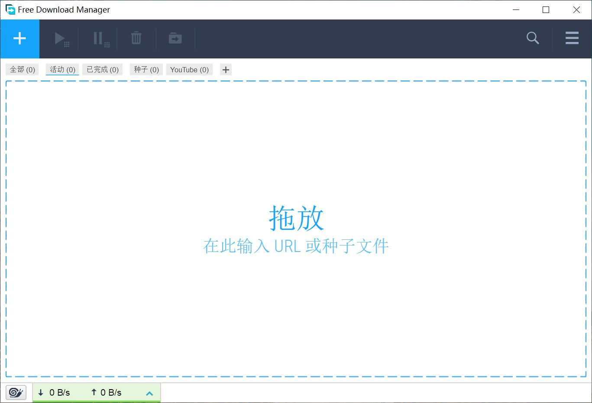Click the Free Download Manager title bar logo
The image size is (592, 403).
click(x=9, y=9)
